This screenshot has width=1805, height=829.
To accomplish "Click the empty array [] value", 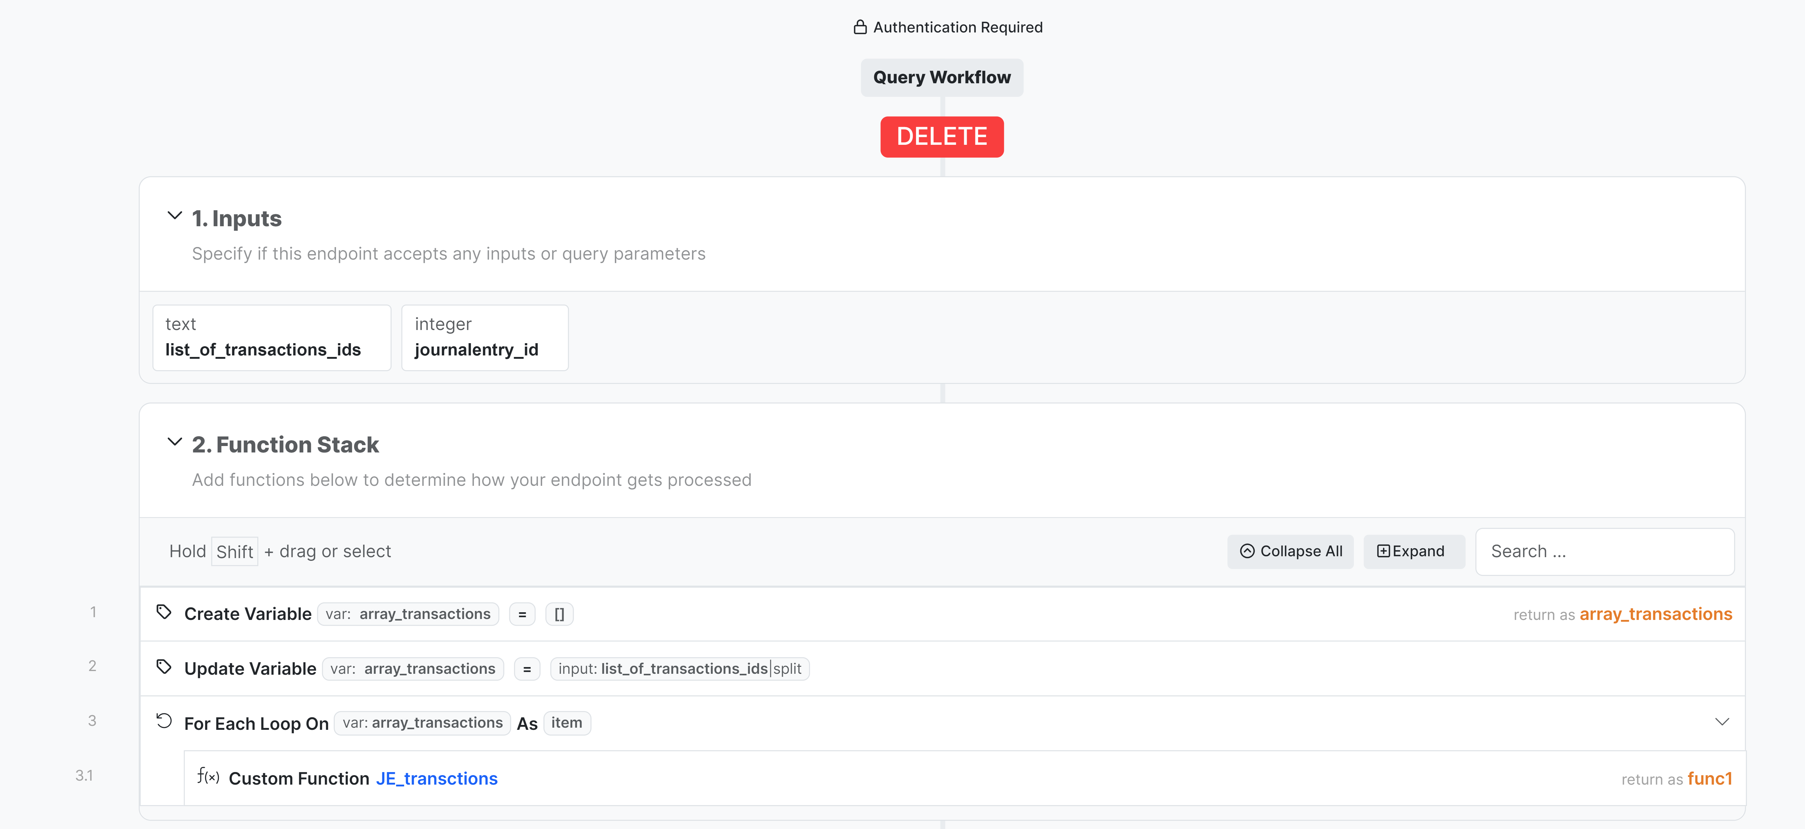I will click(x=559, y=614).
